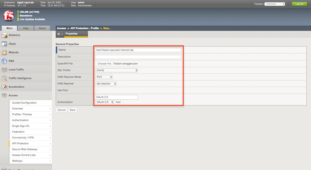Click the gear settings icon near Properties

[59, 34]
